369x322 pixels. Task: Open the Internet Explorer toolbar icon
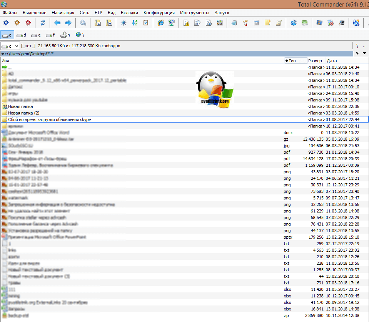[161, 23]
